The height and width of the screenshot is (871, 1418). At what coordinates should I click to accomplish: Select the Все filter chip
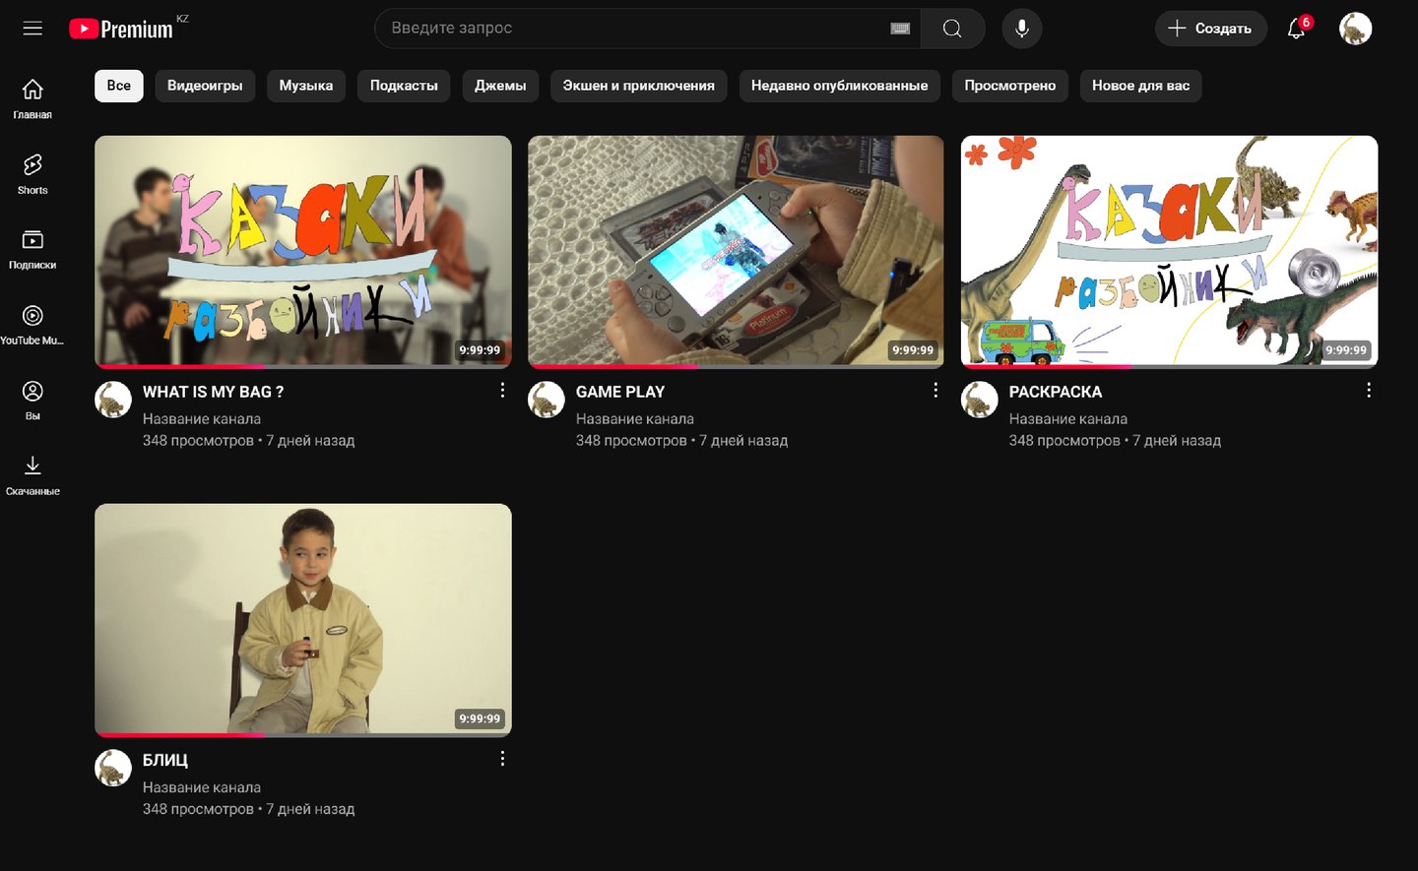[119, 86]
